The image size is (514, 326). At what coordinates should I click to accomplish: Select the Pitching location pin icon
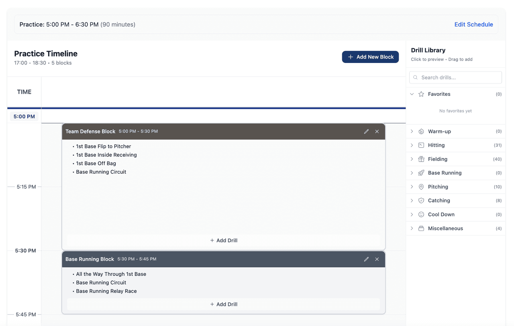click(x=421, y=186)
